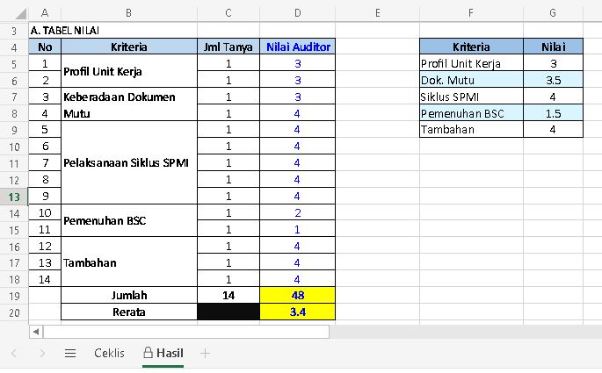Select column D header
602x373 pixels.
point(299,13)
